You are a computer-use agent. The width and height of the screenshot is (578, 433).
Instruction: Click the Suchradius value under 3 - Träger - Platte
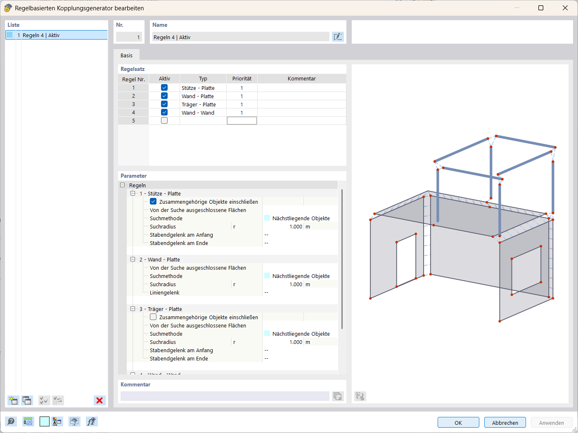[283, 342]
